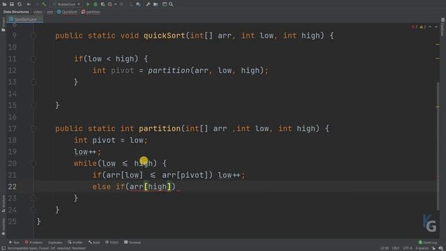Open the Project tool window sidebar

point(3,24)
